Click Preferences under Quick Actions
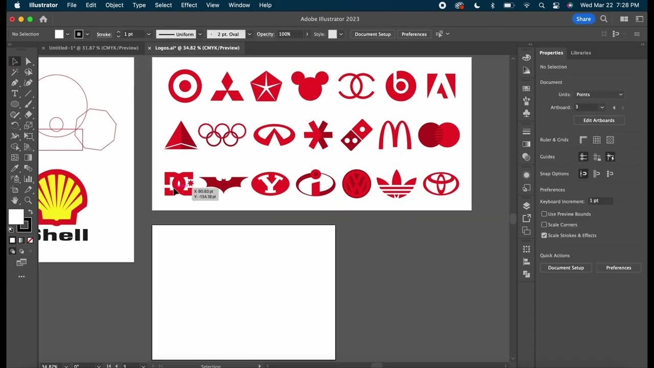This screenshot has width=654, height=368. 619,268
